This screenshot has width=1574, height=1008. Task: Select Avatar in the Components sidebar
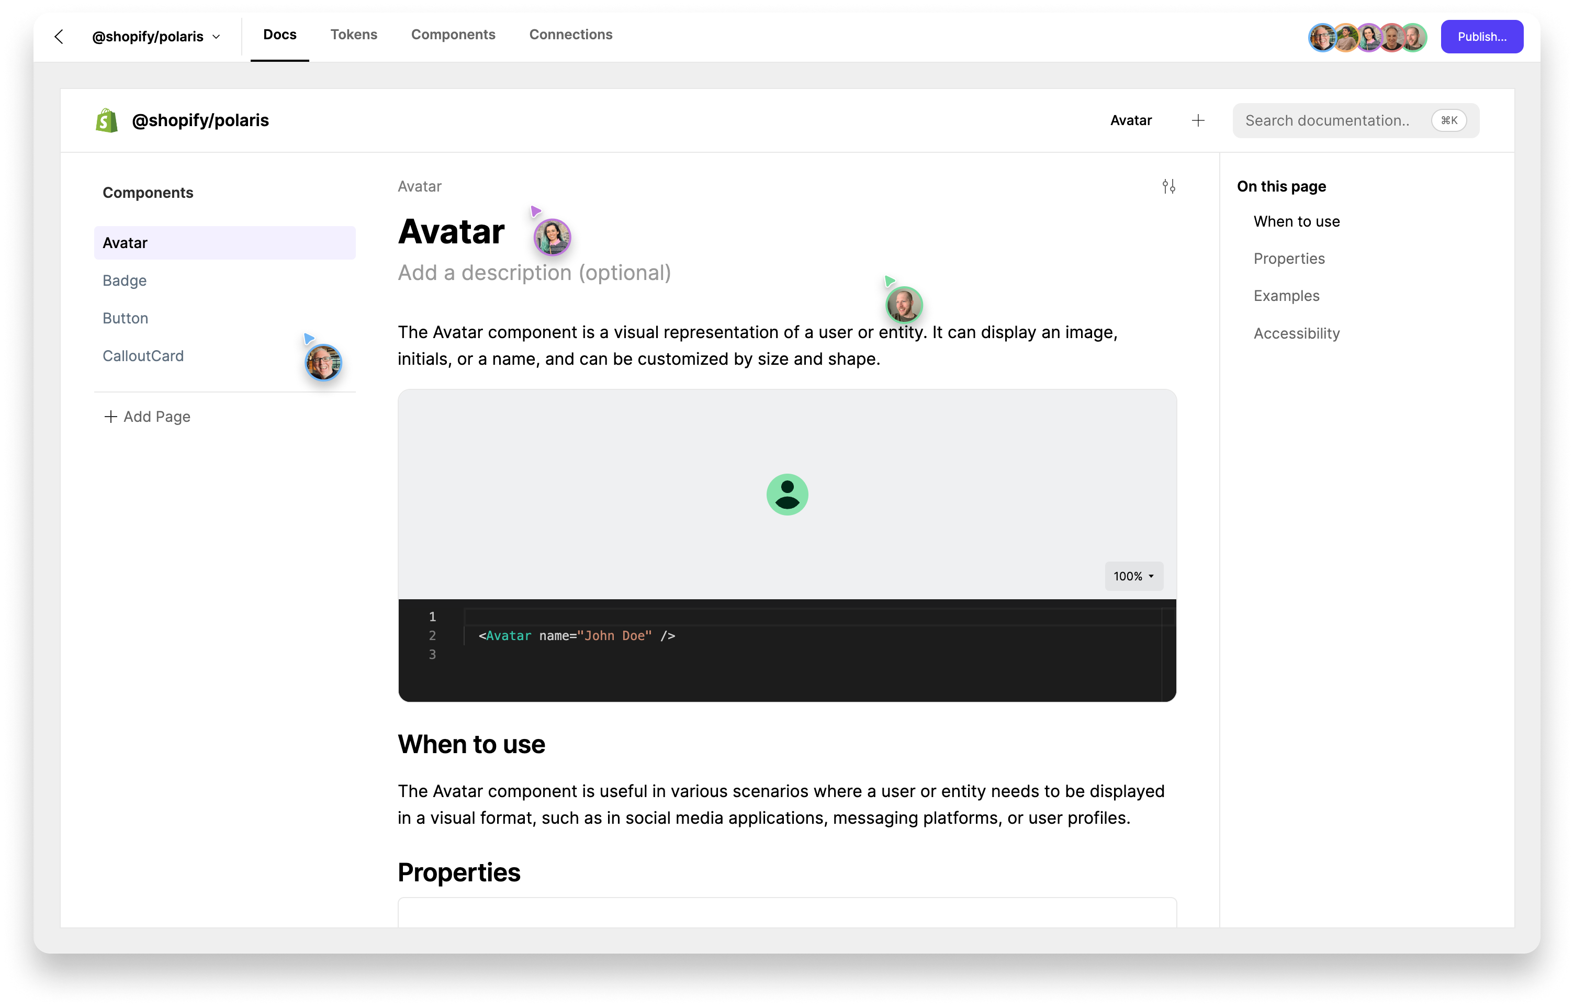224,243
